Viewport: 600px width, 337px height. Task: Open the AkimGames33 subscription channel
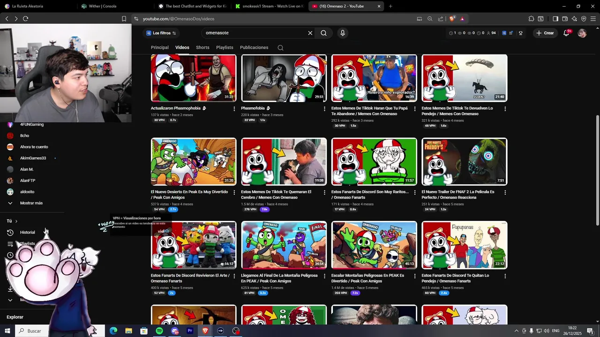click(x=33, y=158)
